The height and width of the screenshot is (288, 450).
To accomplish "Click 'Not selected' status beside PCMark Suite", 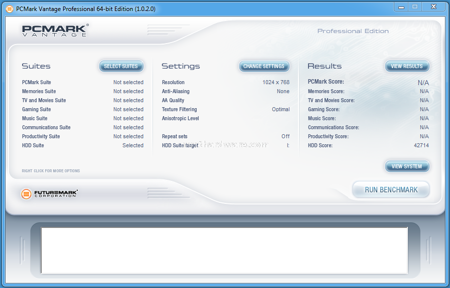I will 128,82.
